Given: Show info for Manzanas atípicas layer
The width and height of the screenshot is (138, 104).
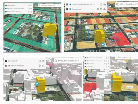Looking at the screenshot, I should (x=40, y=66).
